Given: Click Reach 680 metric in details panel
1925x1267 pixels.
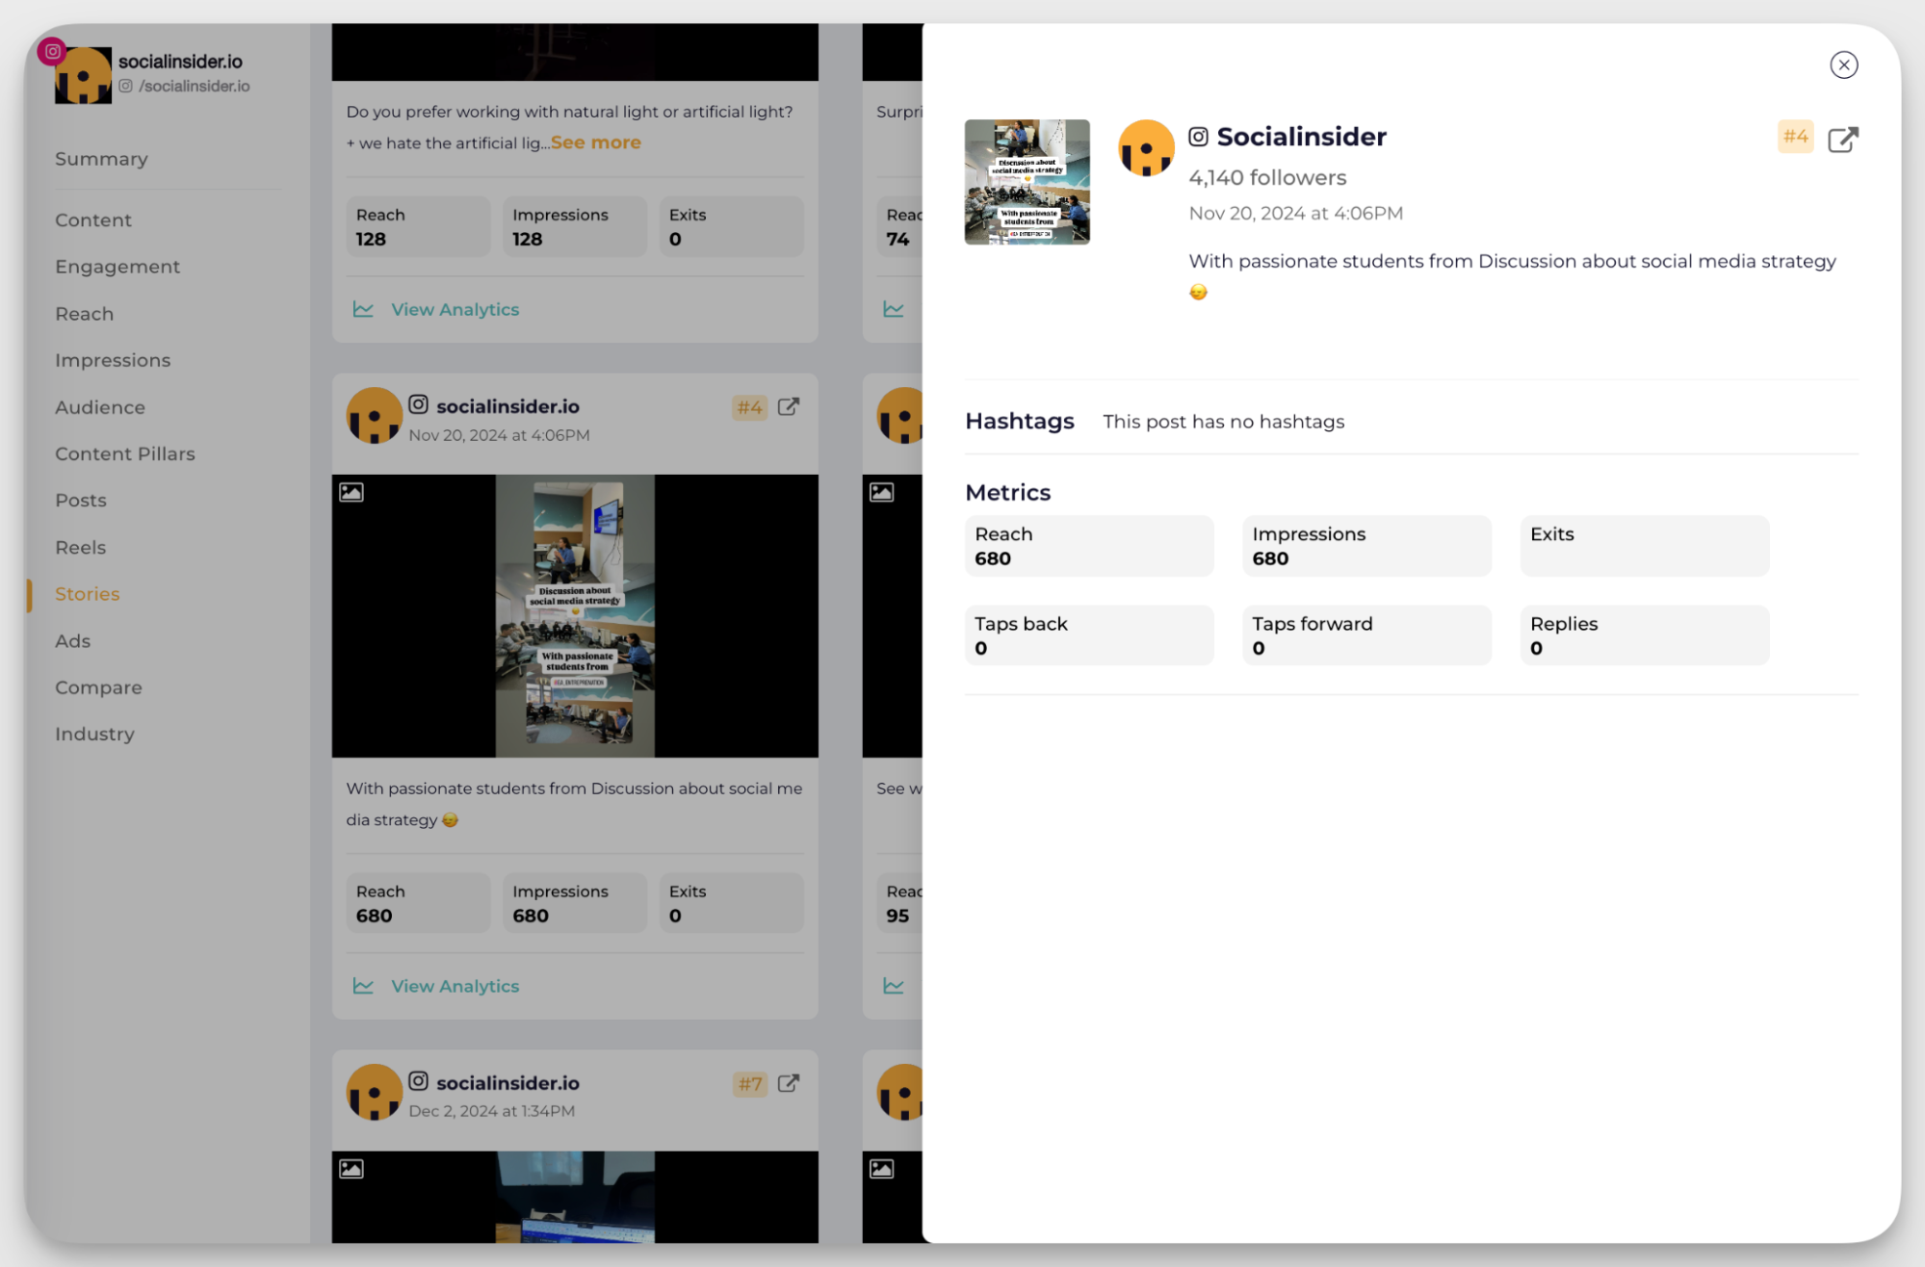Looking at the screenshot, I should pos(1089,546).
